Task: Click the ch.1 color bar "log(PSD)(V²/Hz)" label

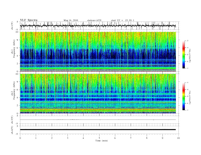Action: coord(190,56)
